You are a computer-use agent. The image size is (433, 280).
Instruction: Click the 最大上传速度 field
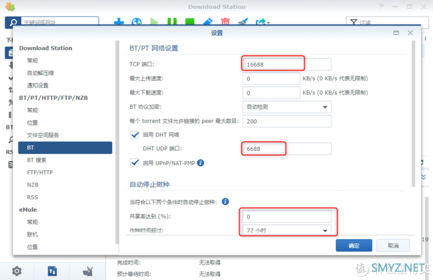pos(271,79)
